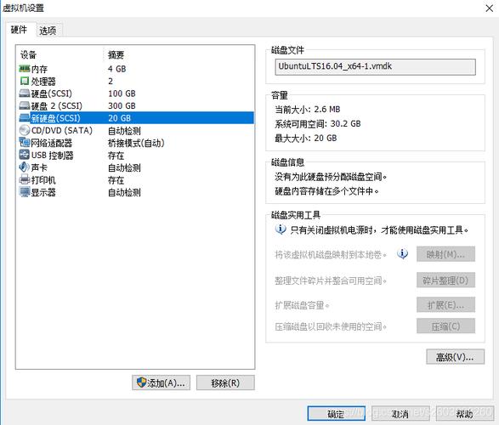
Task: Click the sound card (声卡) icon
Action: [25, 167]
